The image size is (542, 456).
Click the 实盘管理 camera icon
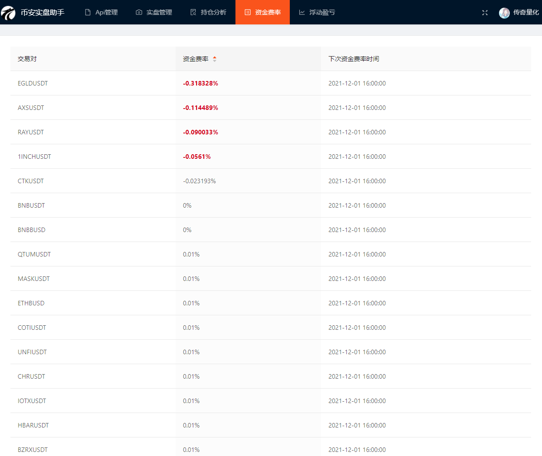point(139,12)
